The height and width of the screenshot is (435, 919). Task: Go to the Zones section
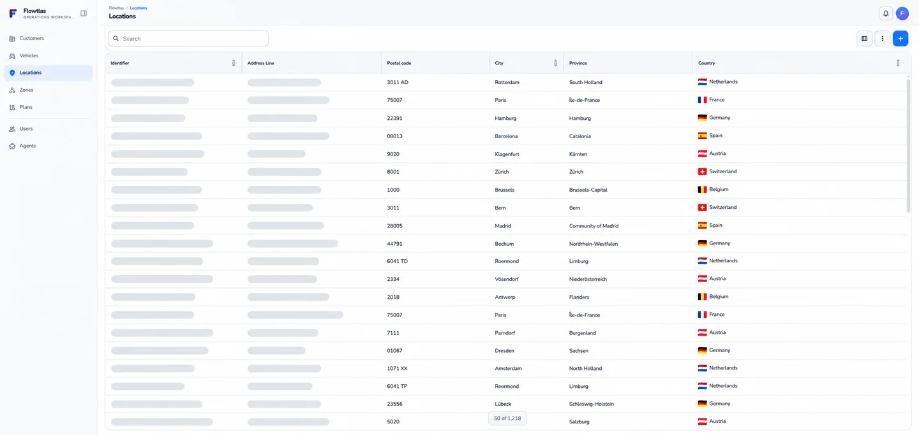coord(49,90)
